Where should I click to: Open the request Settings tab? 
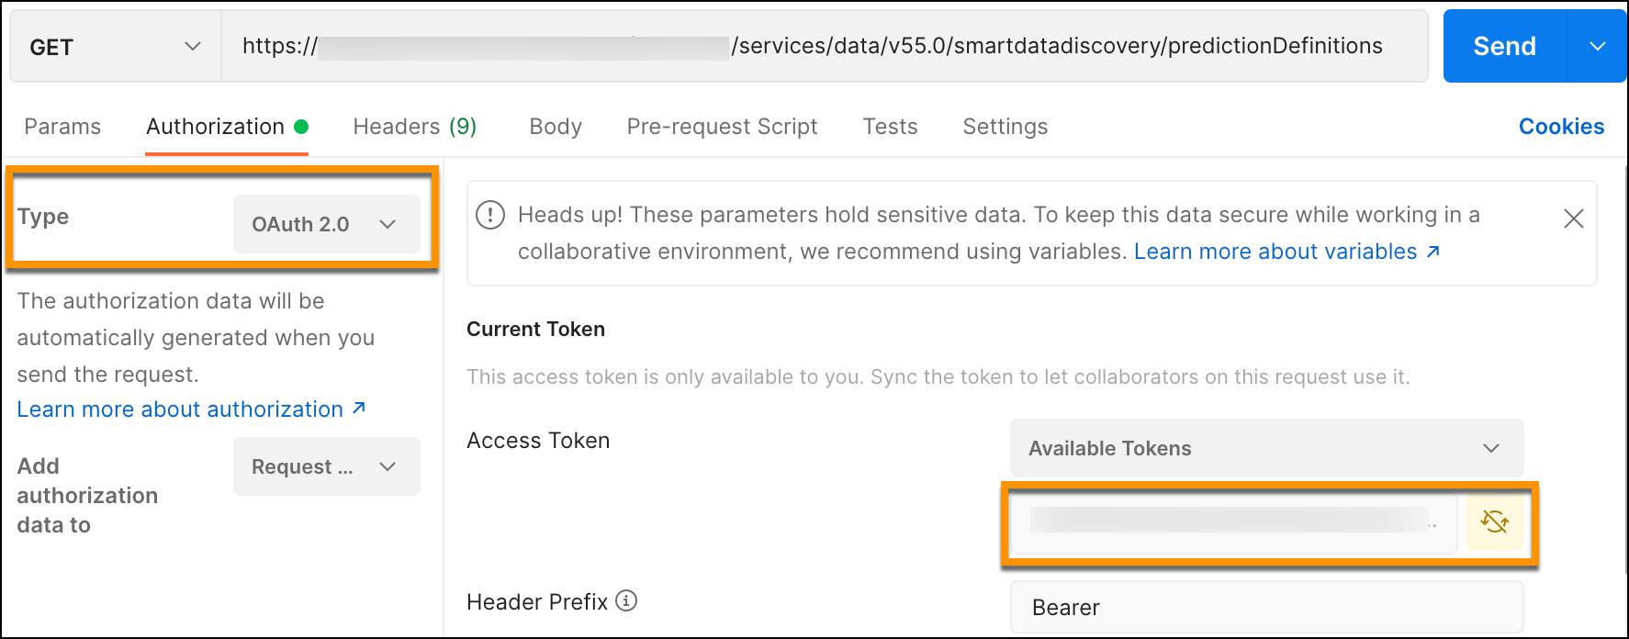(1005, 126)
